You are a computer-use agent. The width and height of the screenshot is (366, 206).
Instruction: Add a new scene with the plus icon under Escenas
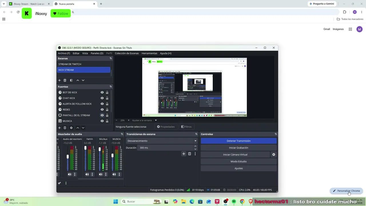tap(59, 80)
